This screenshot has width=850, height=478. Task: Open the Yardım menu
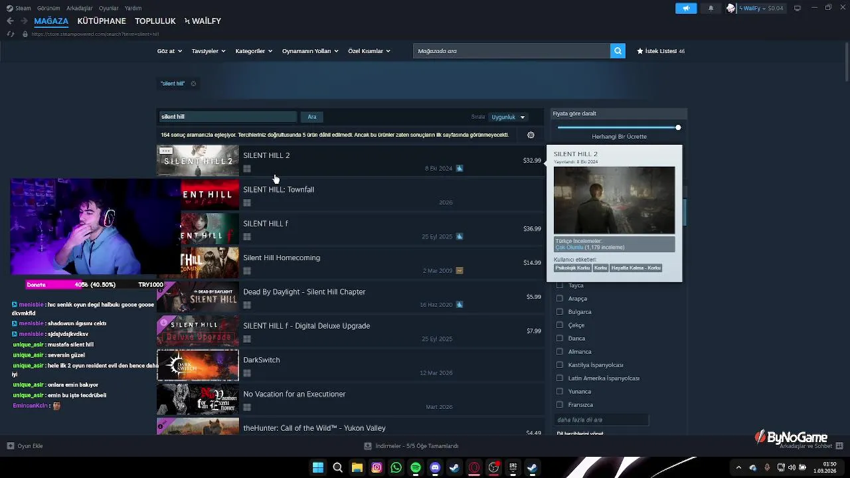pos(133,8)
